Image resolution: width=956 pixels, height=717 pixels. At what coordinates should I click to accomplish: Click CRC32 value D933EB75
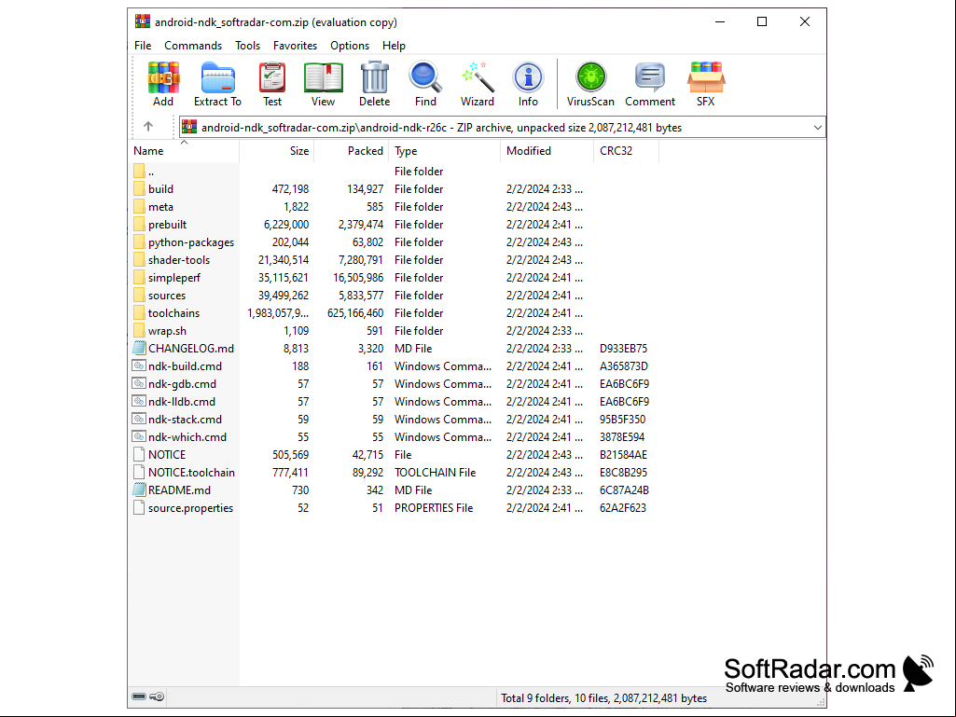point(623,348)
